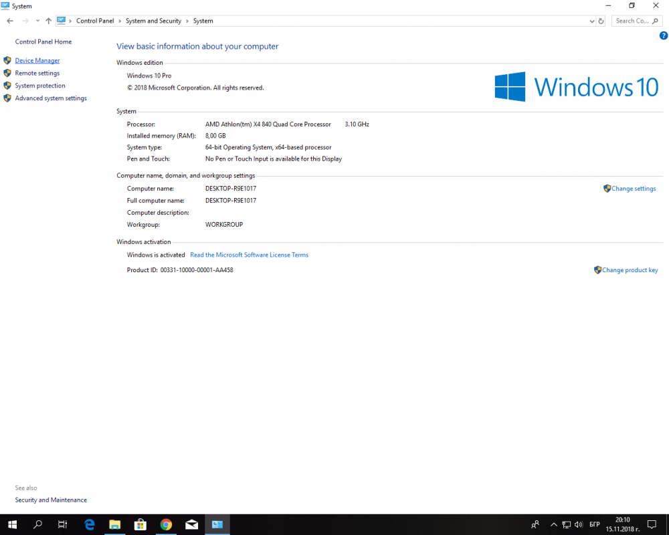
Task: Click Change product key link
Action: (x=630, y=270)
